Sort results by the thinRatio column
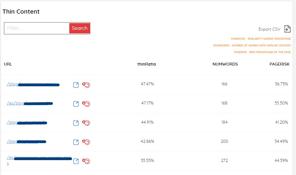 (x=147, y=64)
